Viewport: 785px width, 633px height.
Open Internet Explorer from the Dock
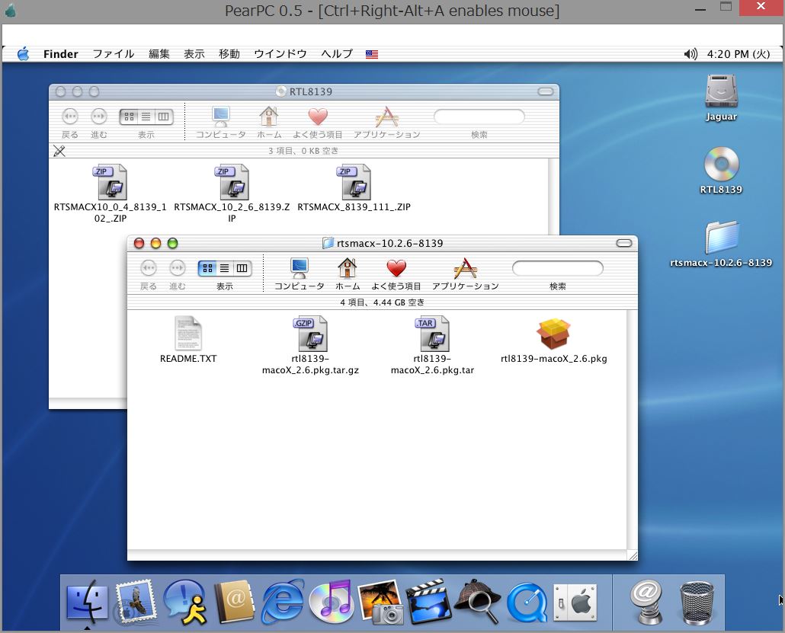pos(283,602)
